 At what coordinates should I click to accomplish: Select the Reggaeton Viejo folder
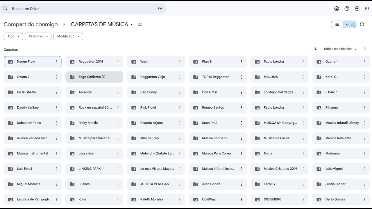click(x=156, y=77)
